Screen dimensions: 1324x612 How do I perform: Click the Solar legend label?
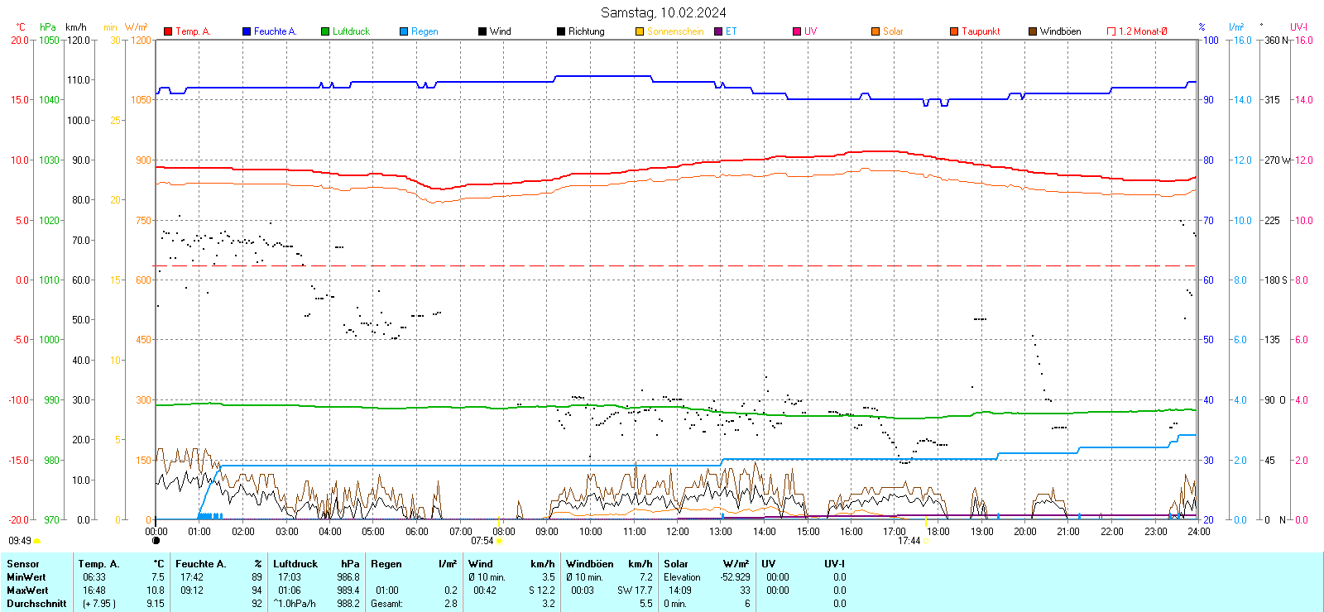pos(893,31)
